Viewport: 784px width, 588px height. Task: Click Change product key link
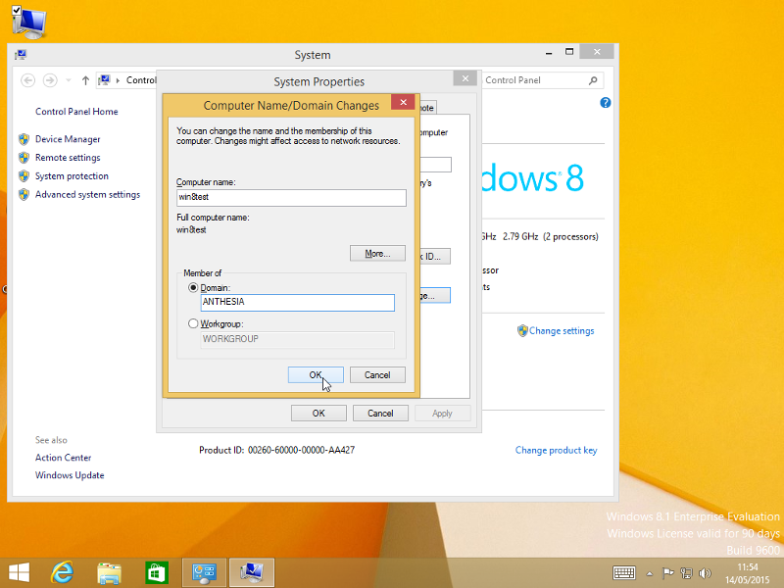click(x=556, y=450)
